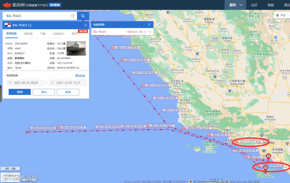Click the ship logo in the header

[x=7, y=5]
